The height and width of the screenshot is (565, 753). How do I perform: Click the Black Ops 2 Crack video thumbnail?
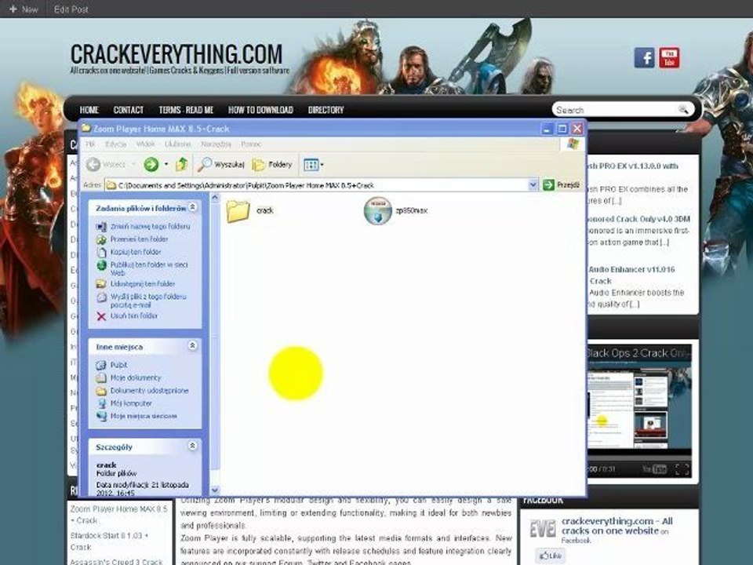tap(639, 408)
